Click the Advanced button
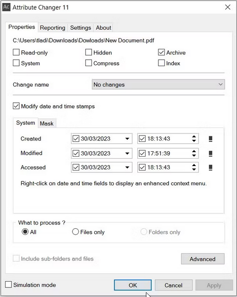Screen dimensions: 237x297 (x=203, y=259)
